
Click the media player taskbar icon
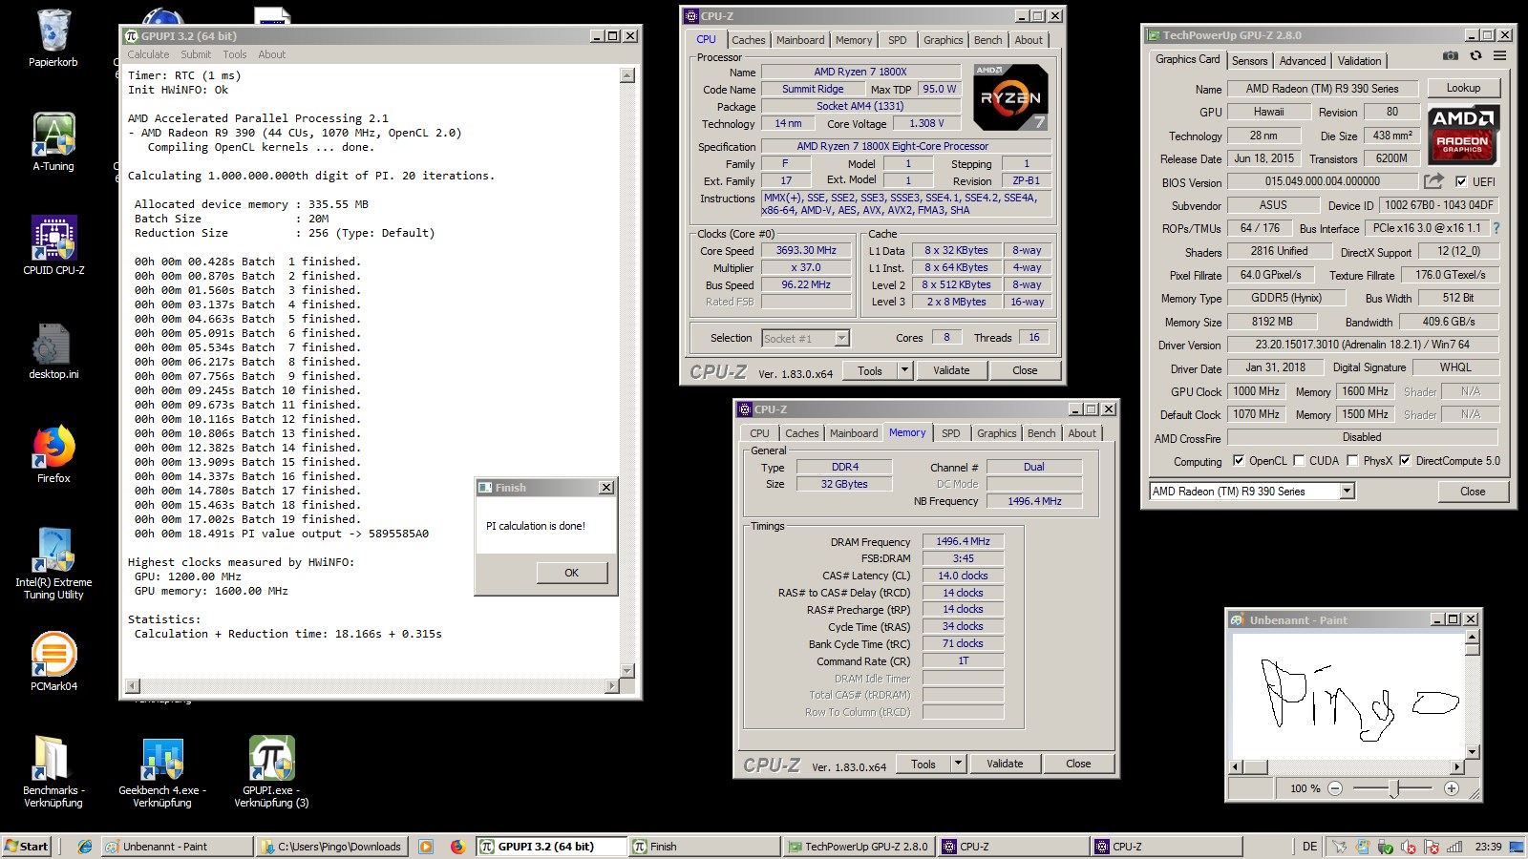426,847
